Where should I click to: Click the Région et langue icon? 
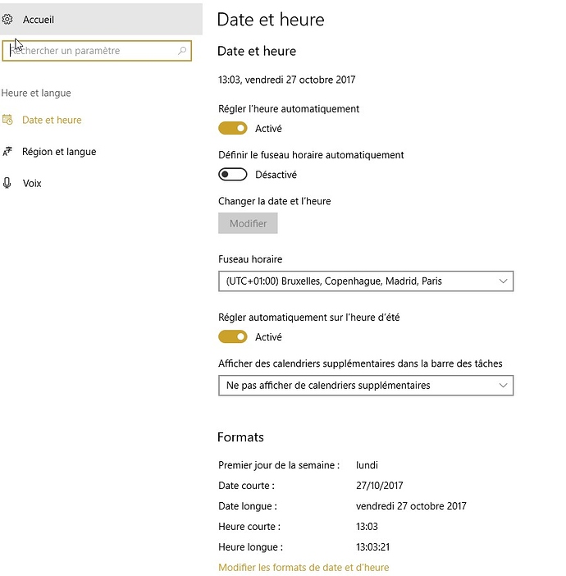coord(7,151)
